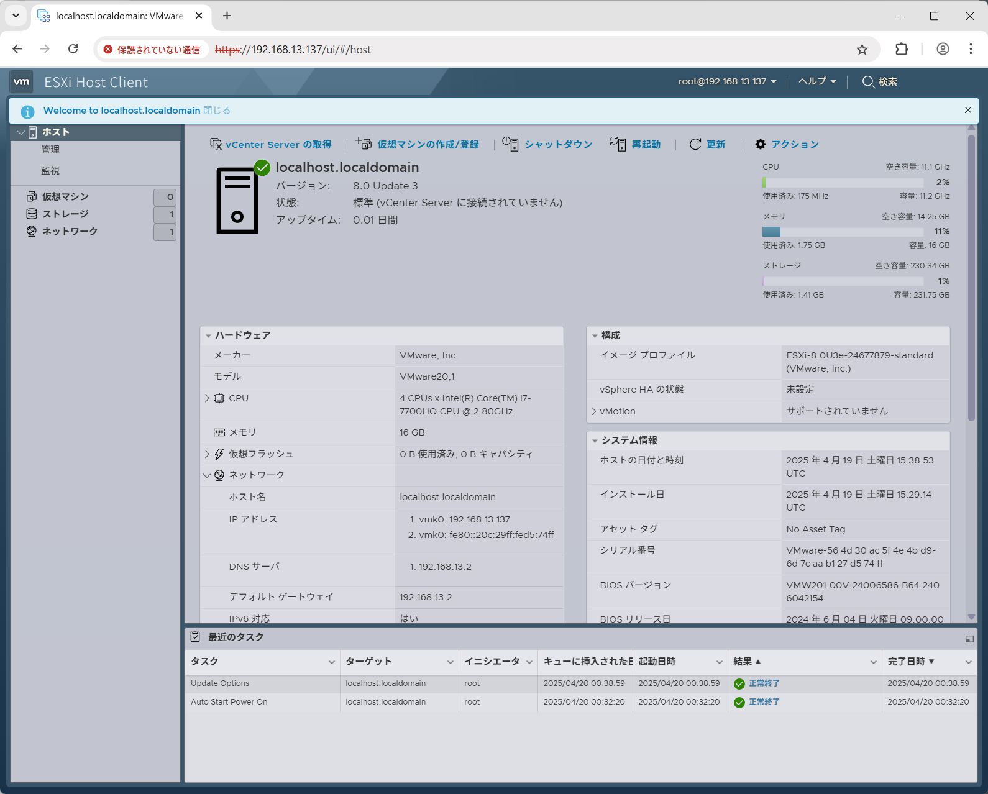The image size is (988, 794).
Task: Click the ネットワーク sidebar globe icon
Action: point(32,231)
